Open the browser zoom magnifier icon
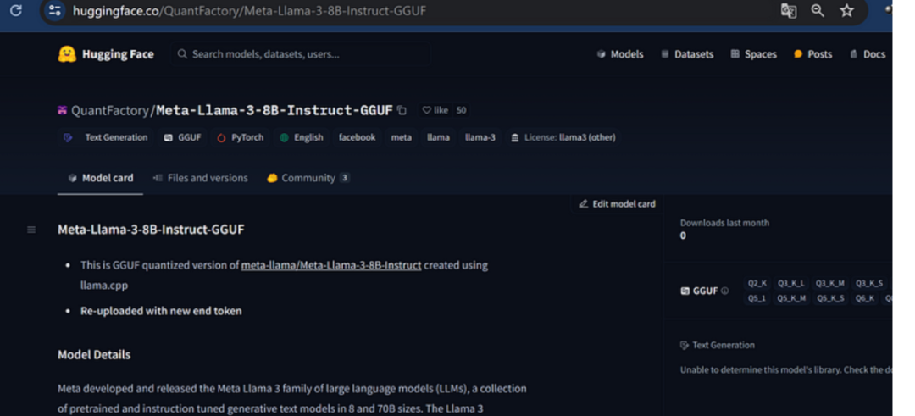This screenshot has width=915, height=416. point(818,10)
